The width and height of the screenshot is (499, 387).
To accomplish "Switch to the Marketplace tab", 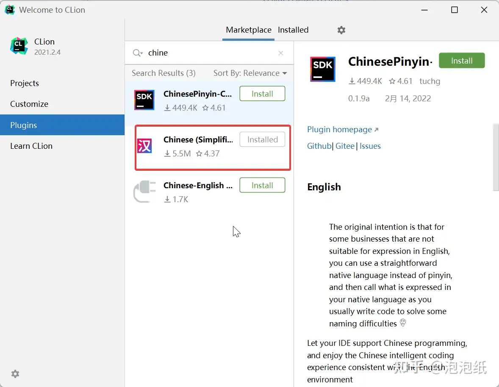I will click(x=249, y=30).
